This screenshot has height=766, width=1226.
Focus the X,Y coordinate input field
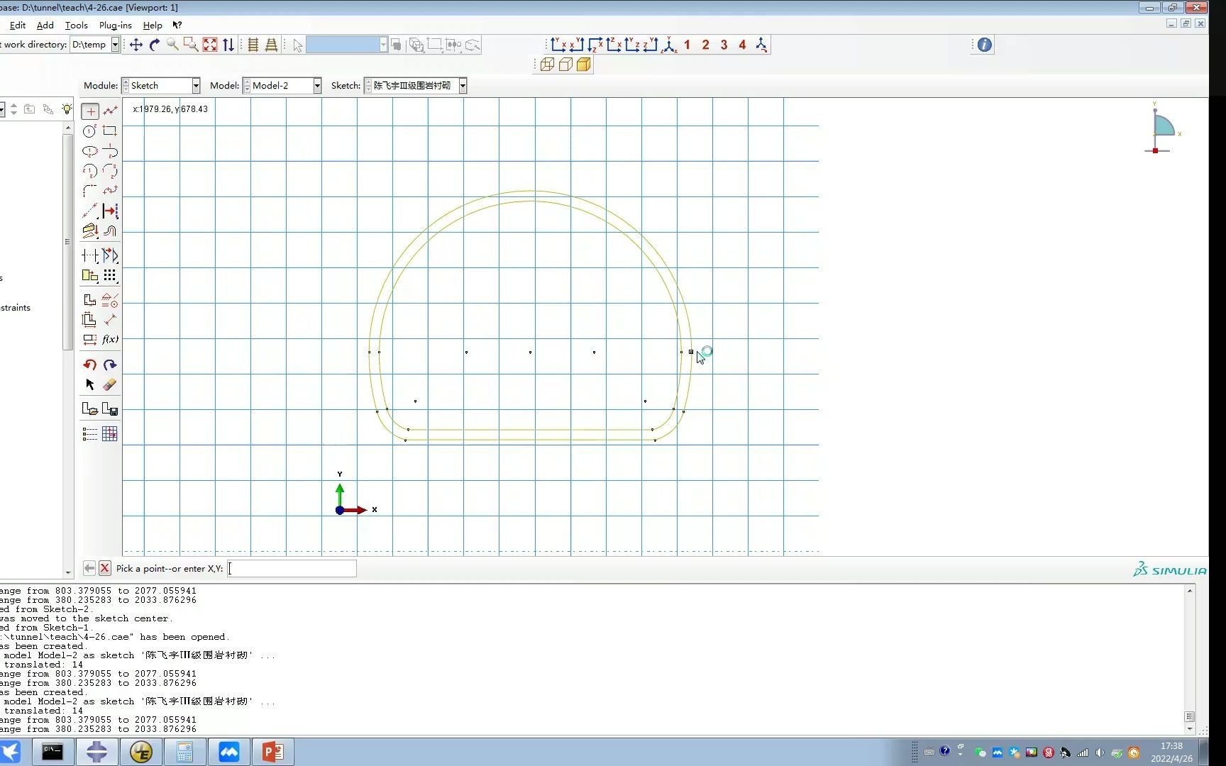(292, 568)
